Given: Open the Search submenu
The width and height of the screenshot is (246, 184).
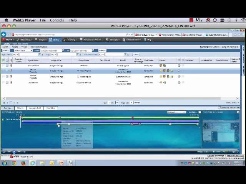Looking at the screenshot, I should (x=5, y=47).
